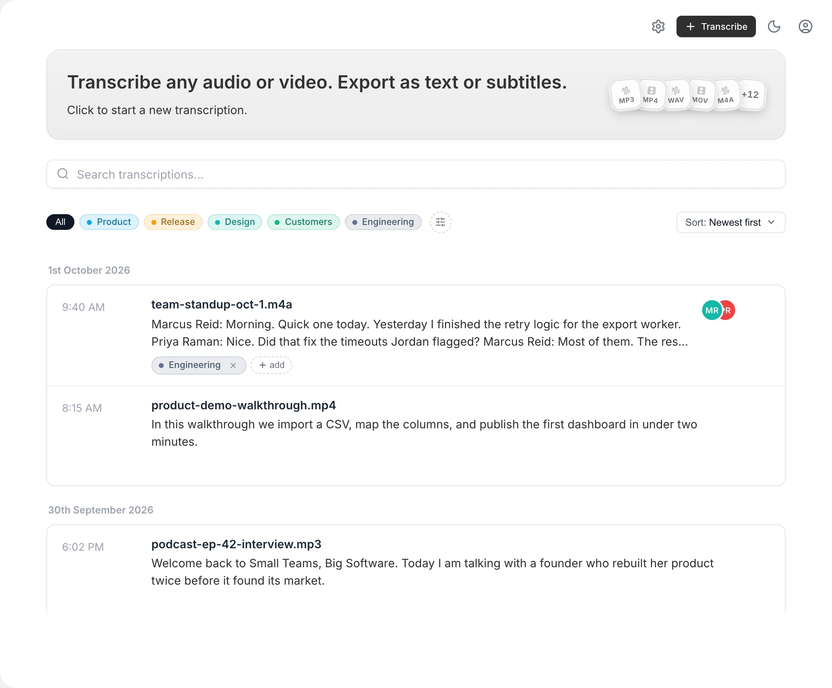Open team-standup-oct-1.m4a transcript

point(222,304)
